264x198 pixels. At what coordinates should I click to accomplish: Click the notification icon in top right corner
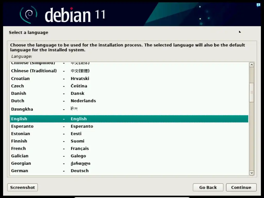pos(258,5)
